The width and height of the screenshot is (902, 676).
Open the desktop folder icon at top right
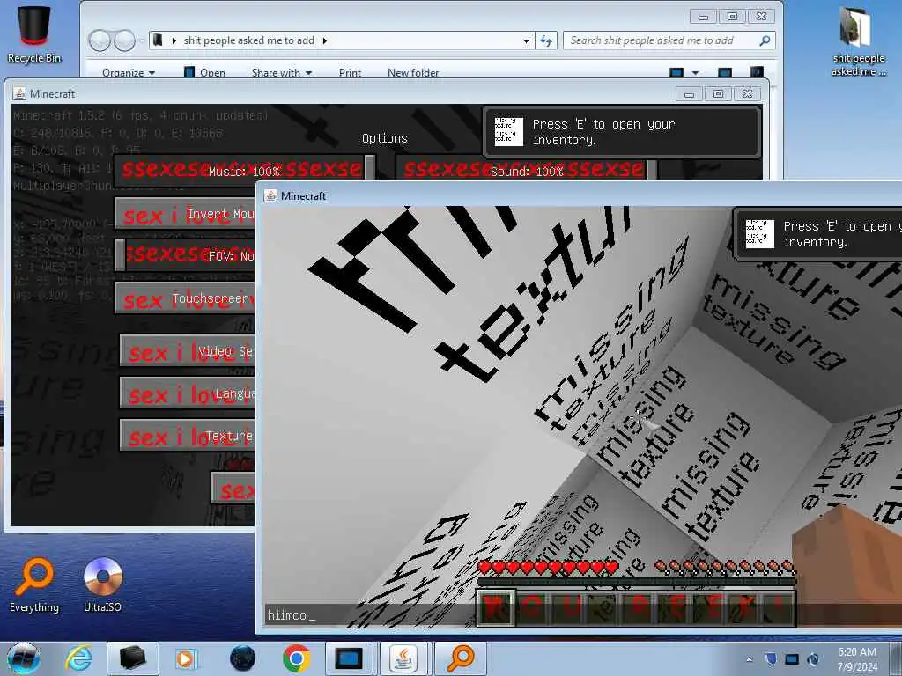[858, 40]
